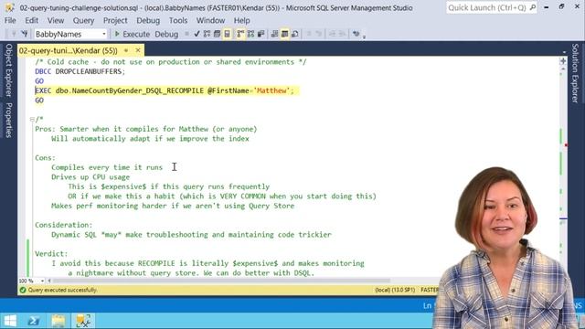
Task: Open the Query Options icon
Action: pos(218,34)
